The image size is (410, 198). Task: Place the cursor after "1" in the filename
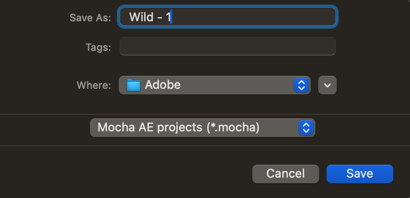[x=171, y=18]
